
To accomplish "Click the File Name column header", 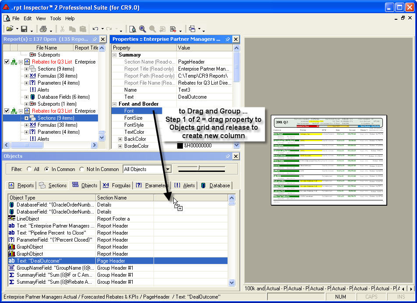I will [x=46, y=48].
